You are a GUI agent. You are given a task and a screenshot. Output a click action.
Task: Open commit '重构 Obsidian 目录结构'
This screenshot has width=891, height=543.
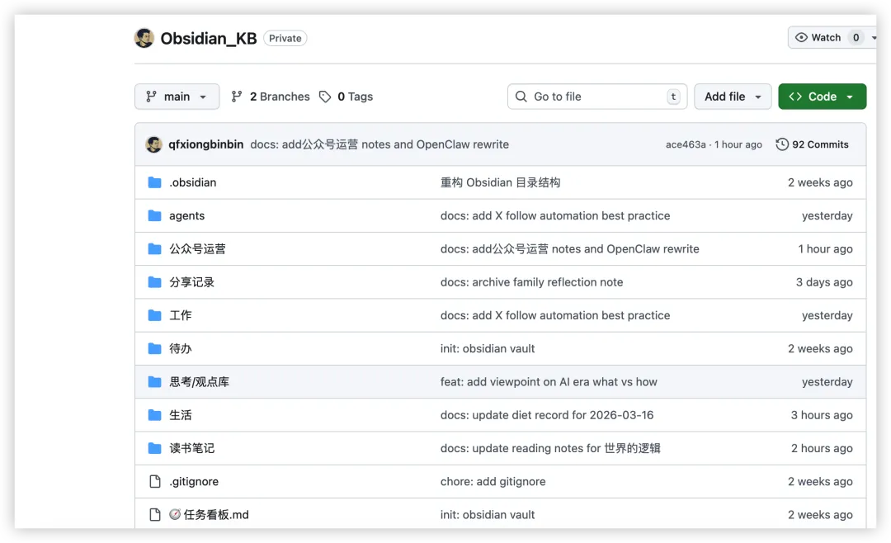click(x=500, y=182)
